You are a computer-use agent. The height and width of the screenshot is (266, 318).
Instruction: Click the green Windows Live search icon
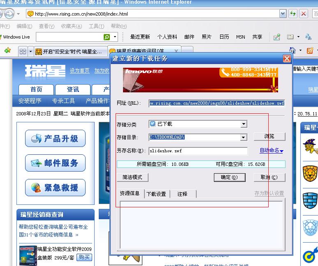[x=107, y=37]
